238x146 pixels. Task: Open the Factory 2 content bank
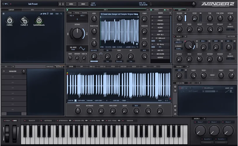coord(24,20)
